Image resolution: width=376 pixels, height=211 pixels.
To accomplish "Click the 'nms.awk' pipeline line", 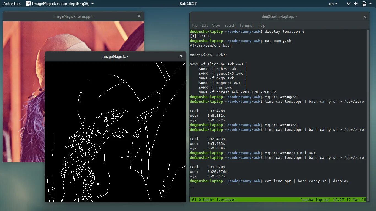I will (x=223, y=88).
